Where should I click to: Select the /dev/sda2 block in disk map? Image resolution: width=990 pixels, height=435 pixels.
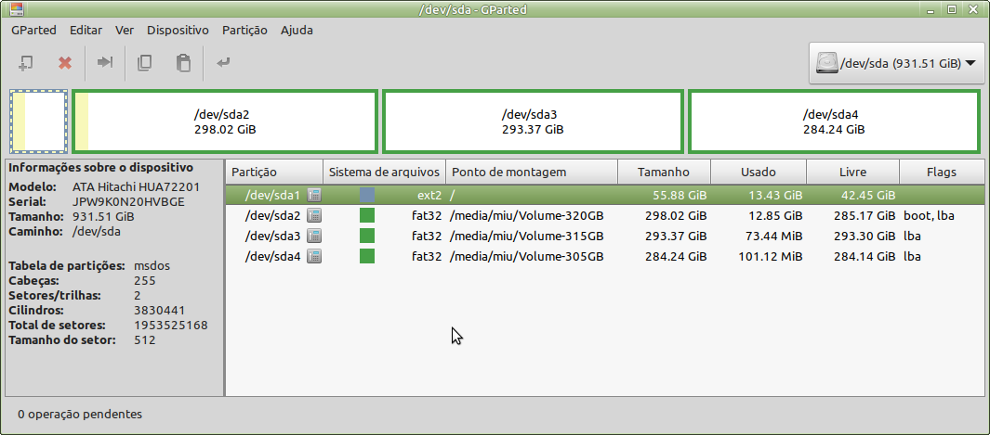click(x=224, y=122)
